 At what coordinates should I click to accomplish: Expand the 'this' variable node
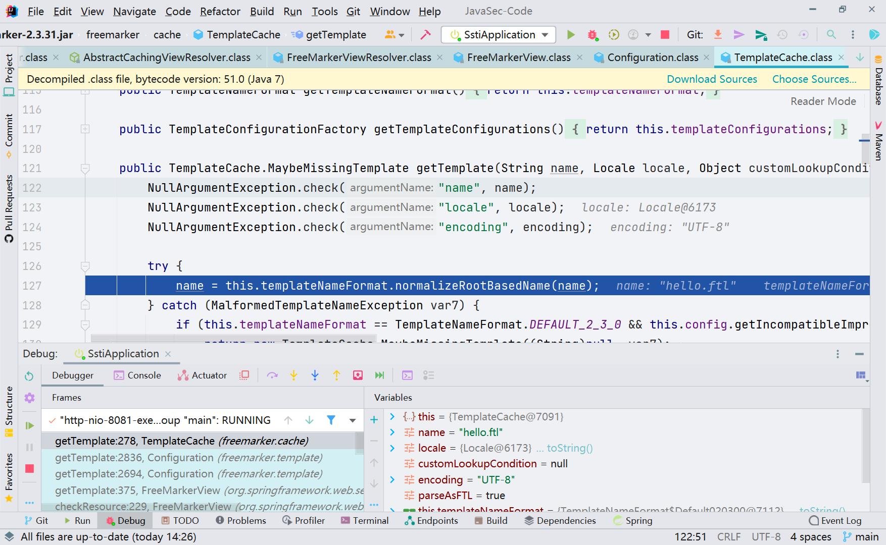point(392,416)
